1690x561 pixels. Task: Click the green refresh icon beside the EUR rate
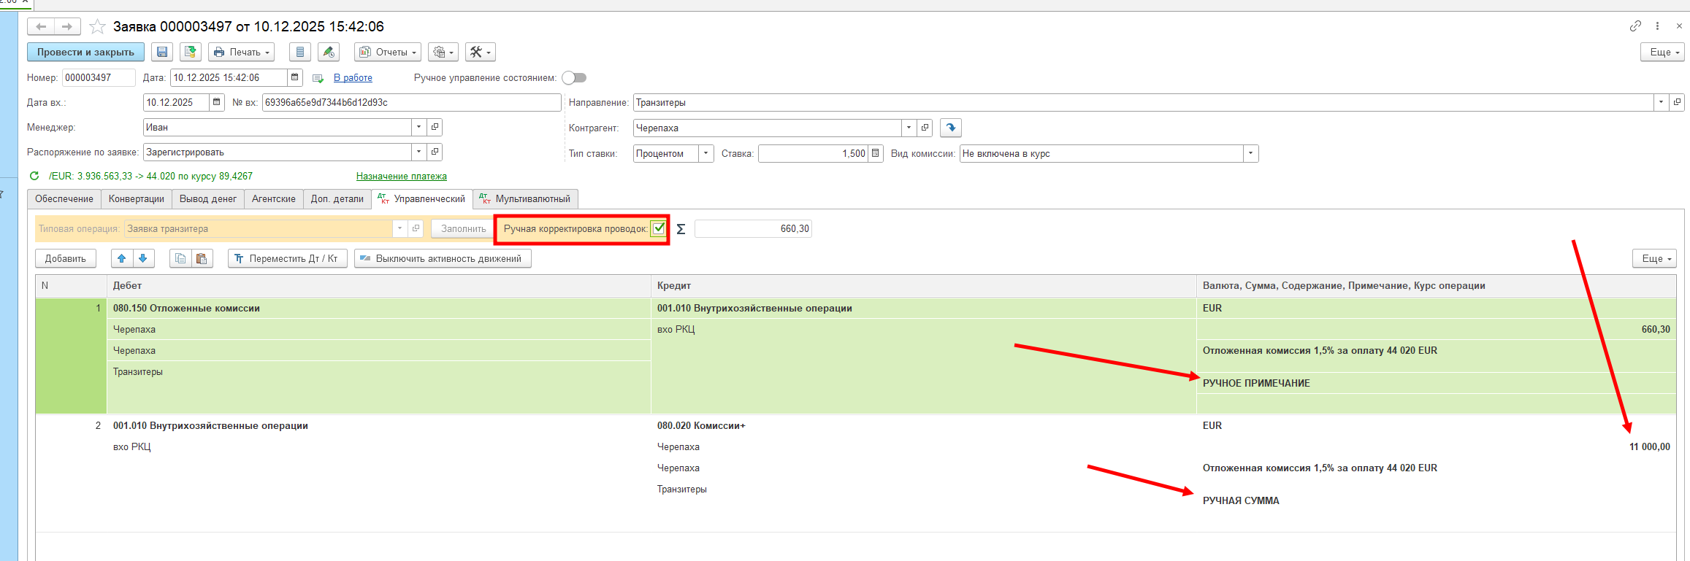click(x=34, y=176)
